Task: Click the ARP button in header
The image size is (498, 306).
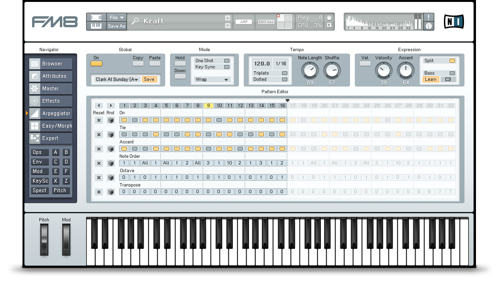Action: tap(244, 22)
